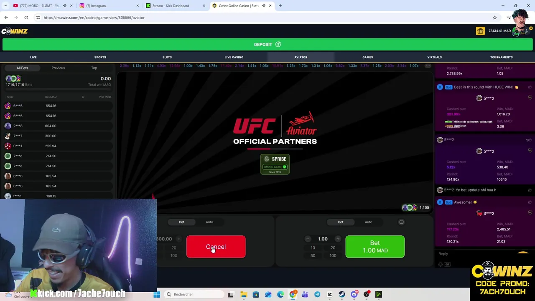Open the Windows Start menu
This screenshot has width=535, height=301.
tap(157, 294)
